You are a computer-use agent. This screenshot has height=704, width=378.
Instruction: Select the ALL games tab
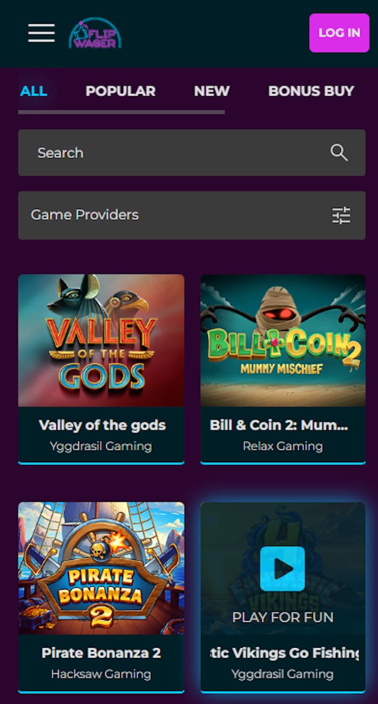[33, 91]
